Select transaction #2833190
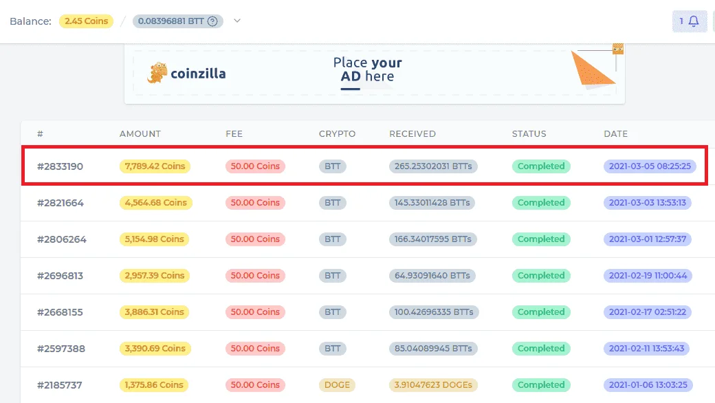Image resolution: width=715 pixels, height=403 pixels. click(60, 166)
